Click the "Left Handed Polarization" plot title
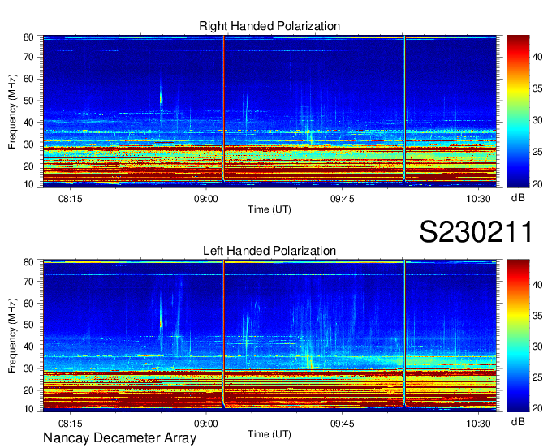 [x=270, y=251]
